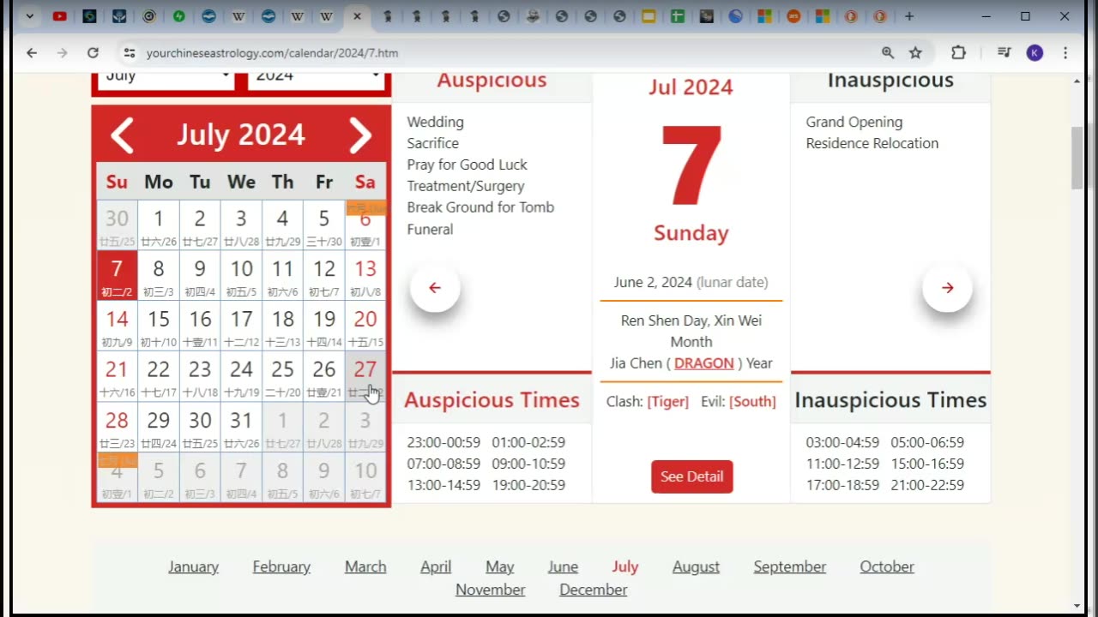Open the April month link
Image resolution: width=1098 pixels, height=617 pixels.
[x=436, y=566]
